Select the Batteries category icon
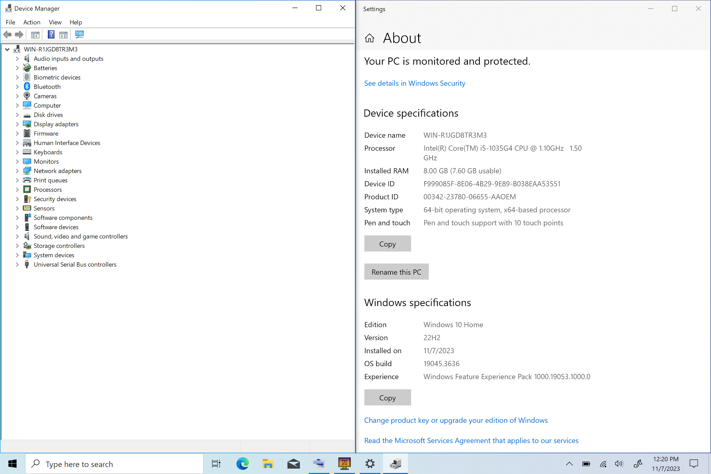The height and width of the screenshot is (474, 711). click(27, 68)
